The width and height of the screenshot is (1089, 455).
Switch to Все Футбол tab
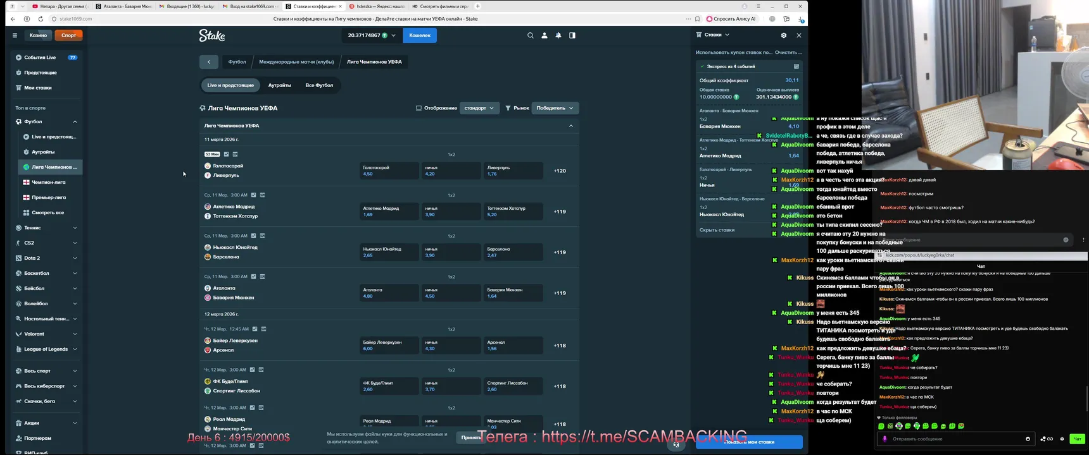pos(319,85)
